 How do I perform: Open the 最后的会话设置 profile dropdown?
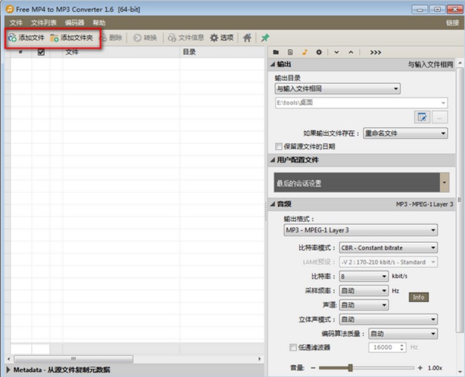pos(444,182)
